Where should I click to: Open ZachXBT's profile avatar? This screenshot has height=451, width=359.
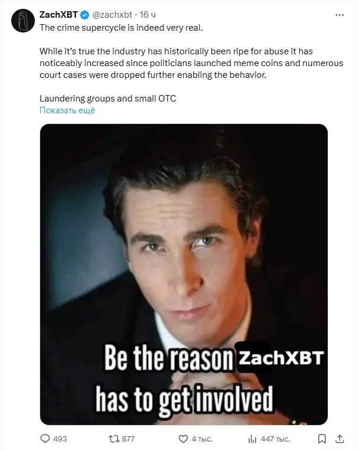point(23,21)
